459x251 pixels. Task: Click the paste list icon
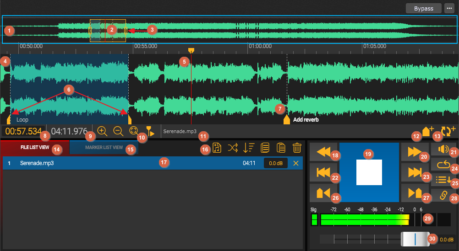point(281,148)
